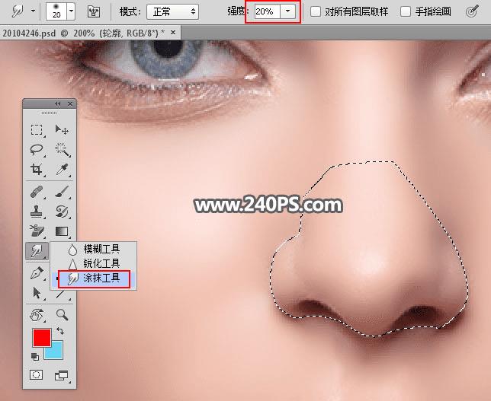
Task: Select the Brush tool
Action: pyautogui.click(x=62, y=191)
